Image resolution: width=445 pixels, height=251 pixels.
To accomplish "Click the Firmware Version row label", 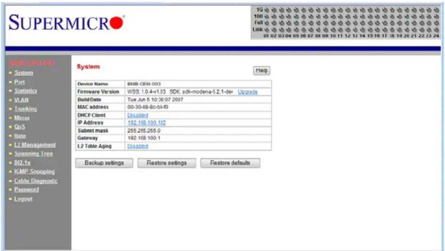I will (98, 91).
